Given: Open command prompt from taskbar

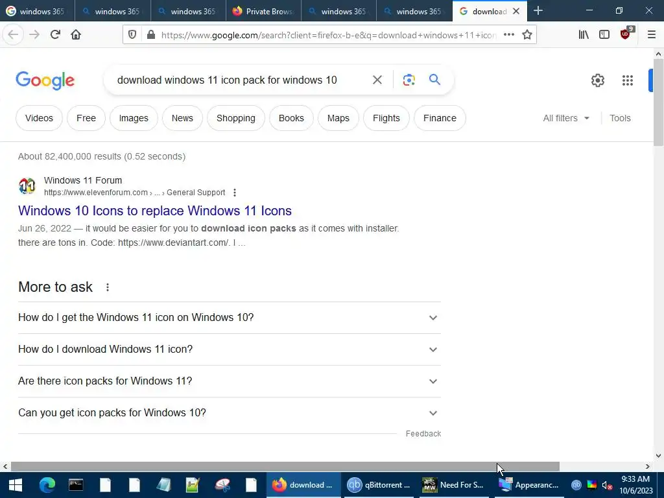Looking at the screenshot, I should [76, 485].
